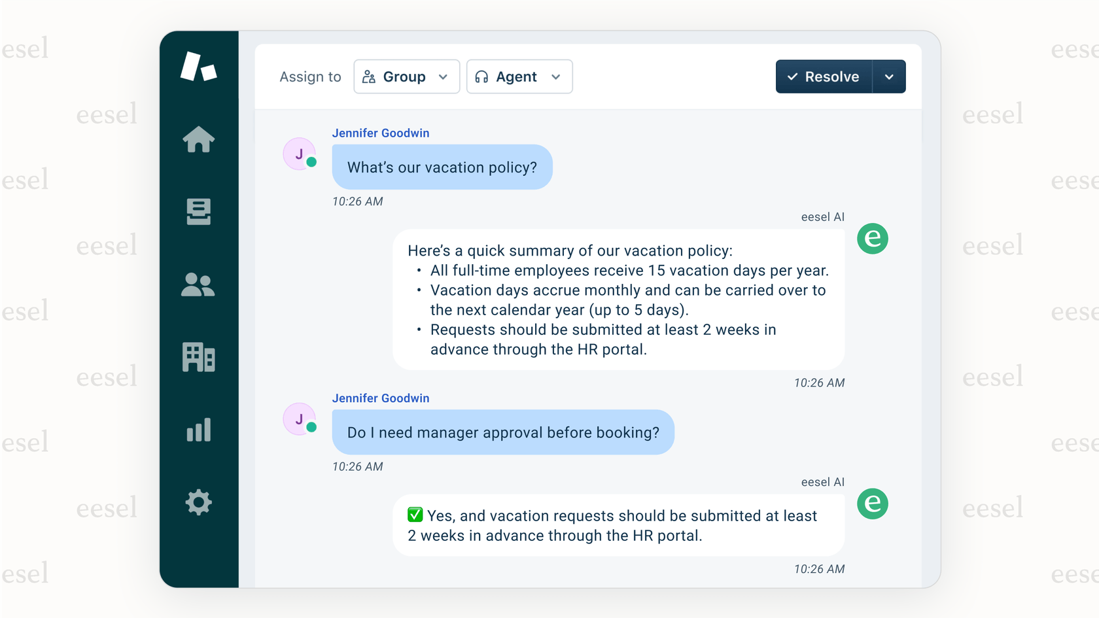1099x618 pixels.
Task: Open the Teams panel via the people icon
Action: [x=199, y=284]
